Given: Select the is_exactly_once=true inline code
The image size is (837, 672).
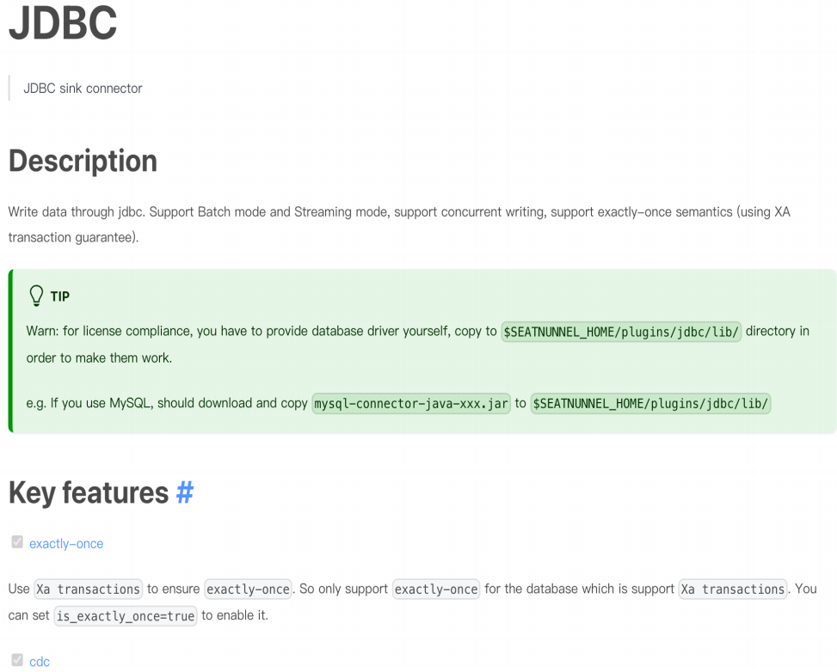Looking at the screenshot, I should click(x=126, y=615).
